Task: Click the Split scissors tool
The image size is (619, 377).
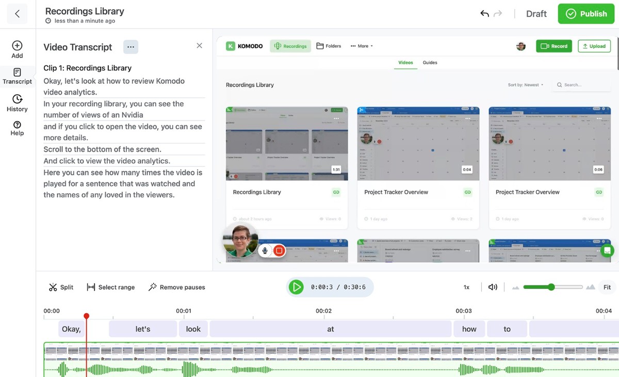Action: pos(61,287)
